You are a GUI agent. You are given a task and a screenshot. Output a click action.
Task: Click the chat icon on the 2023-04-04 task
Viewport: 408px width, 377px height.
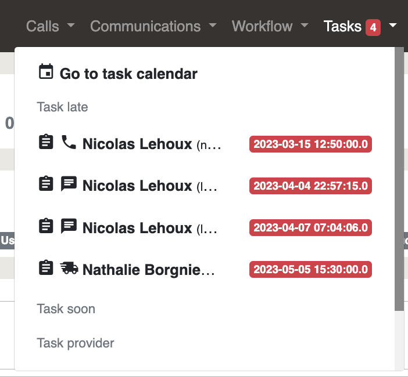69,183
